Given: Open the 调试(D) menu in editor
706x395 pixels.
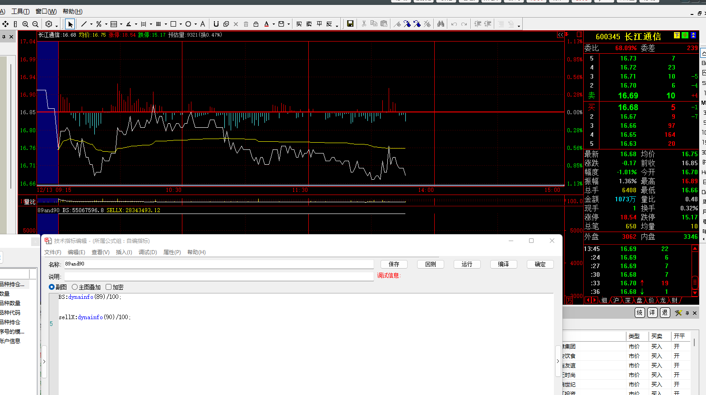Looking at the screenshot, I should 147,252.
